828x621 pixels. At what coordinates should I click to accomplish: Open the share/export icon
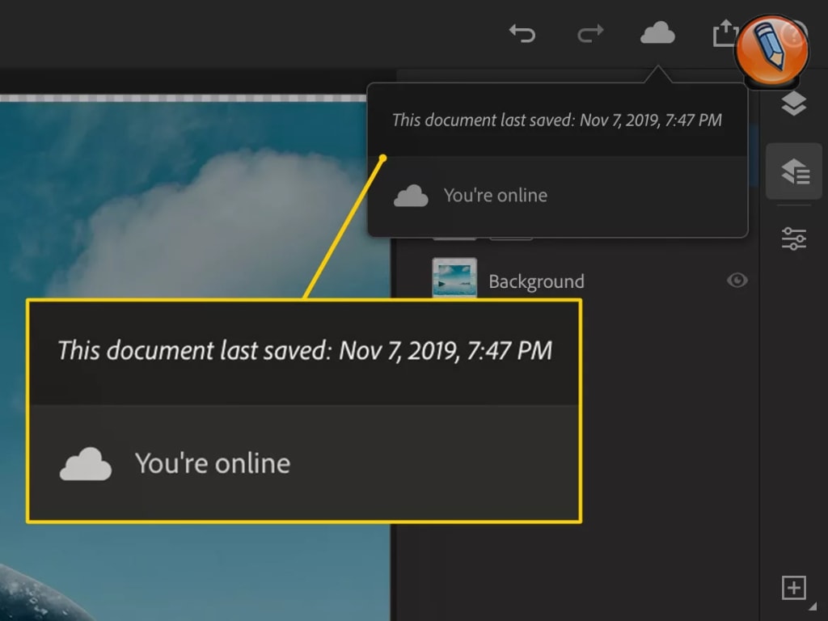point(725,33)
